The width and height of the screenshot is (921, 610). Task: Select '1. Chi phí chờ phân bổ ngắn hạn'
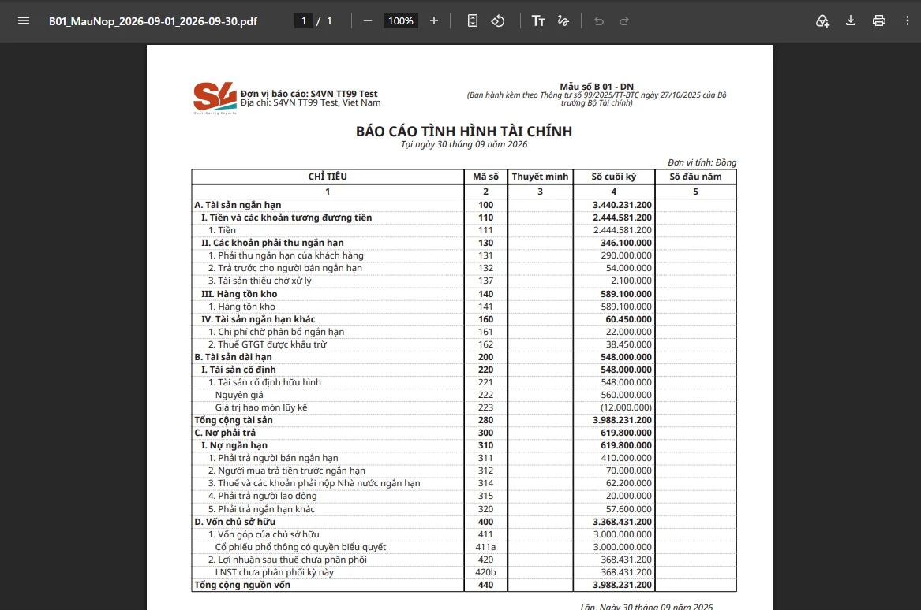276,332
